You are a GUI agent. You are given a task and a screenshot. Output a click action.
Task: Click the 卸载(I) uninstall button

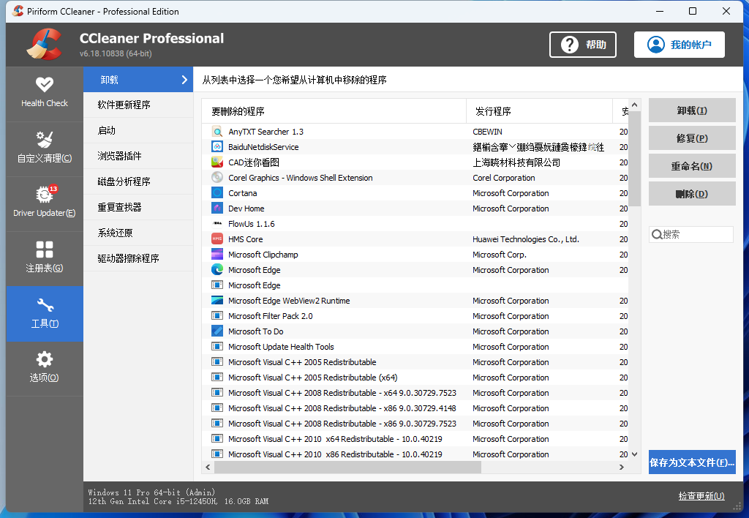click(692, 110)
